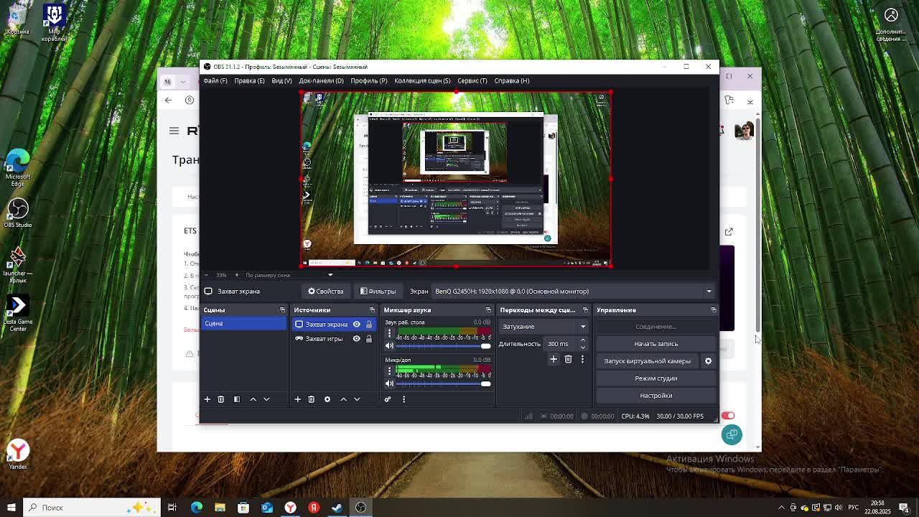Delete the transition with the trash icon
This screenshot has height=517, width=919.
(x=568, y=359)
